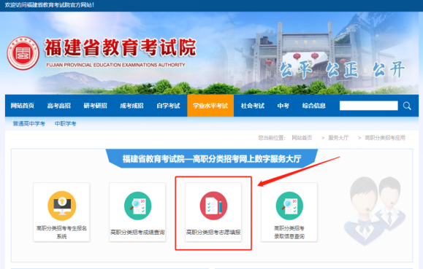The image size is (423, 269).
Task: Open the 录取信息查询 green icon
Action: click(289, 206)
